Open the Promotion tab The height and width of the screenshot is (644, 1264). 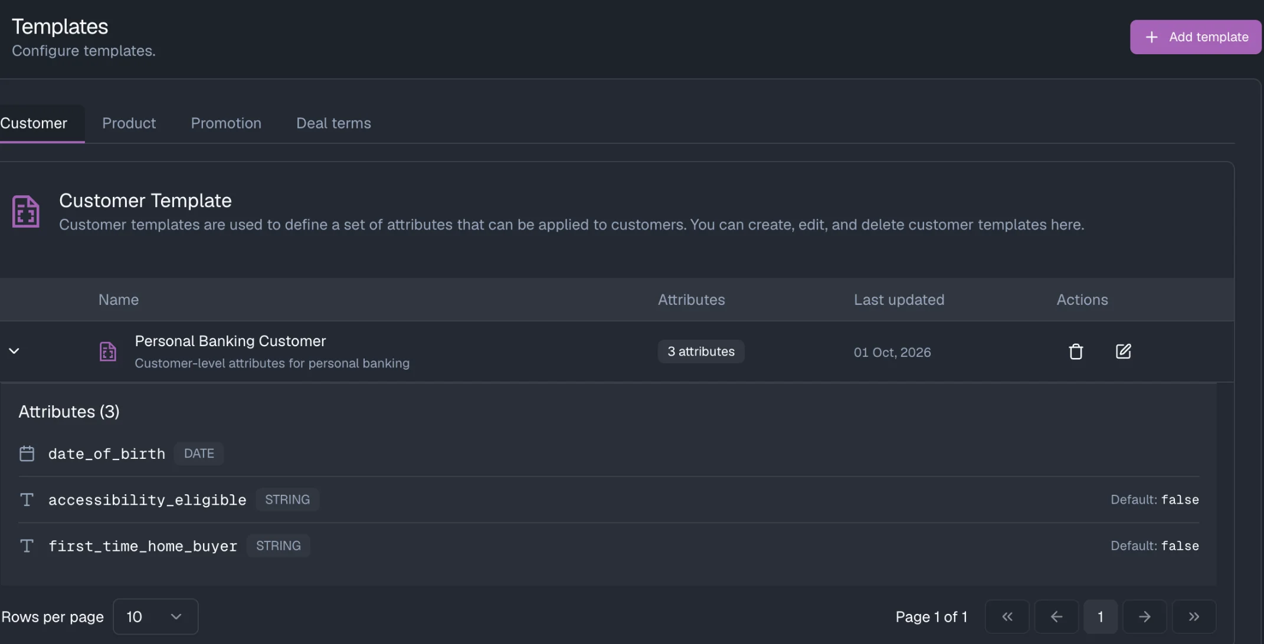click(226, 123)
